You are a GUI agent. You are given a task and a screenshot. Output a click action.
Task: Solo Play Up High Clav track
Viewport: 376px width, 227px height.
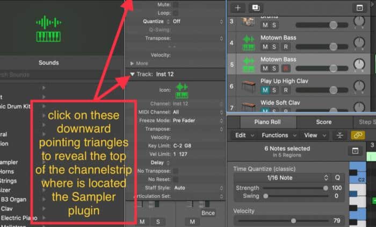[274, 90]
